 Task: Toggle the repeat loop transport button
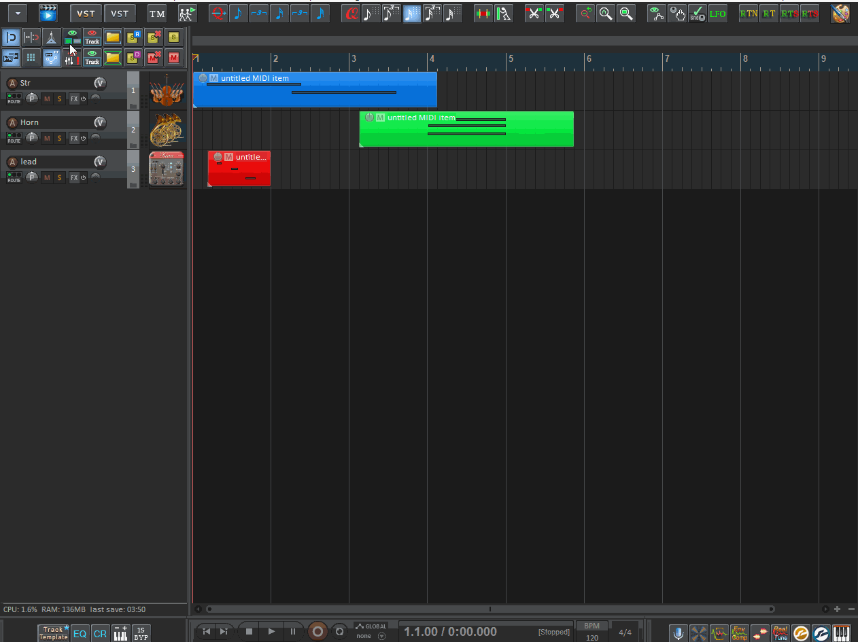click(339, 632)
